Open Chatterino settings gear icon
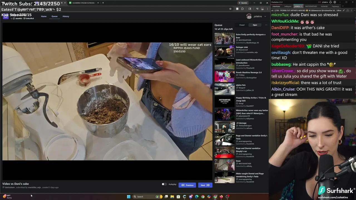 [335, 2]
